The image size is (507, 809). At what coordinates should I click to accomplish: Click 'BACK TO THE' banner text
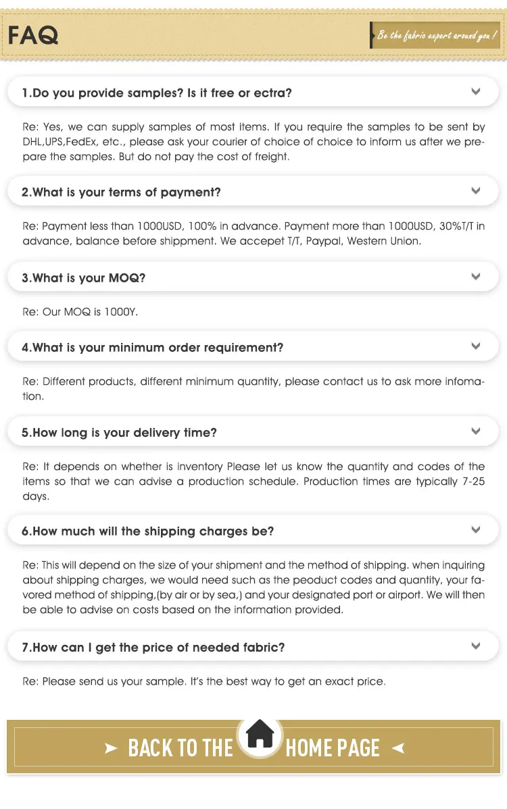[180, 748]
